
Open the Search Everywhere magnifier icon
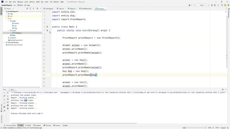[x=222, y=5]
